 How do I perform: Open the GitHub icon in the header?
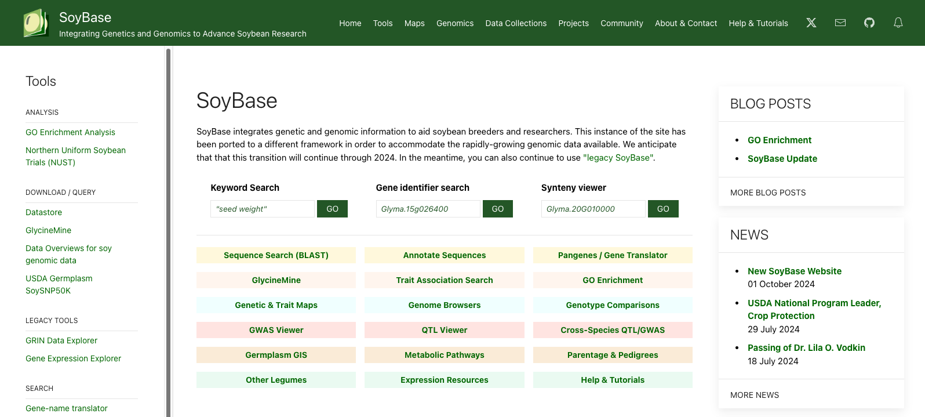click(869, 23)
